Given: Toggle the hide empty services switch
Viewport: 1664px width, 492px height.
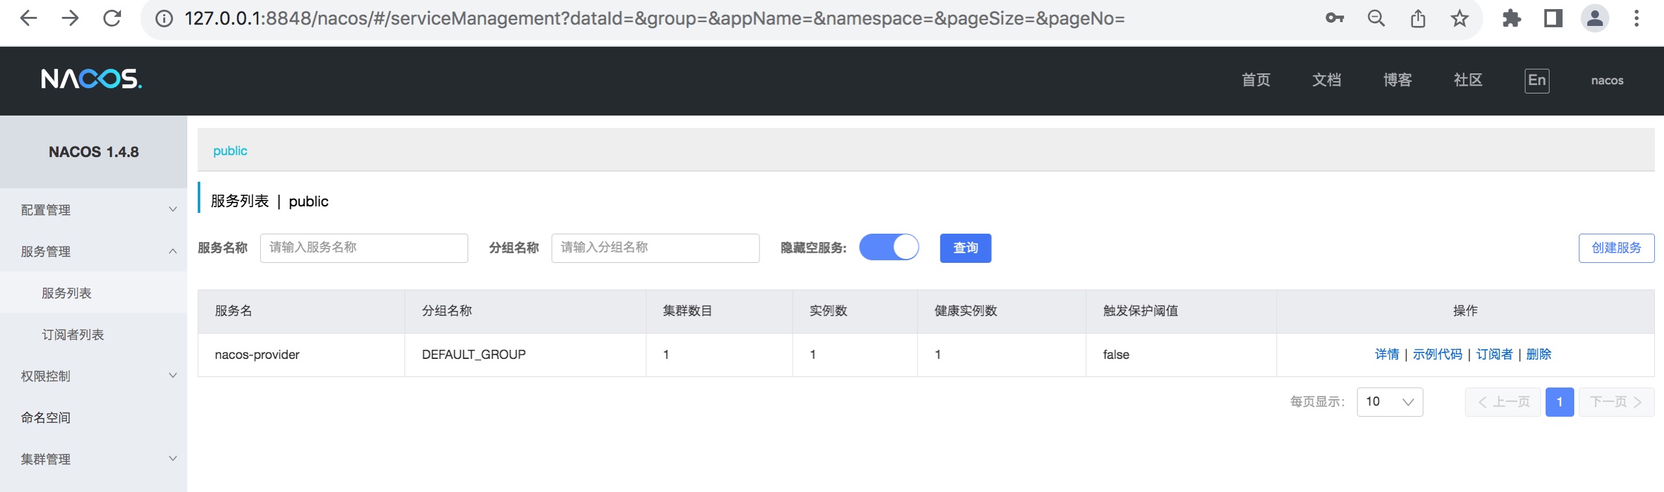Looking at the screenshot, I should [x=889, y=247].
